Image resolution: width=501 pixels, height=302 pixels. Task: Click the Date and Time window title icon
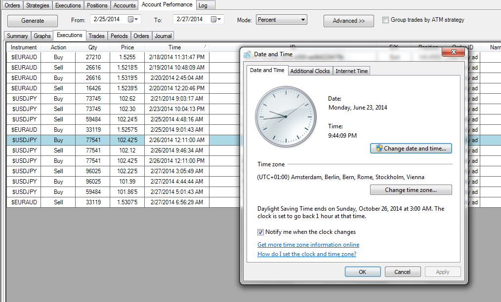click(x=248, y=54)
